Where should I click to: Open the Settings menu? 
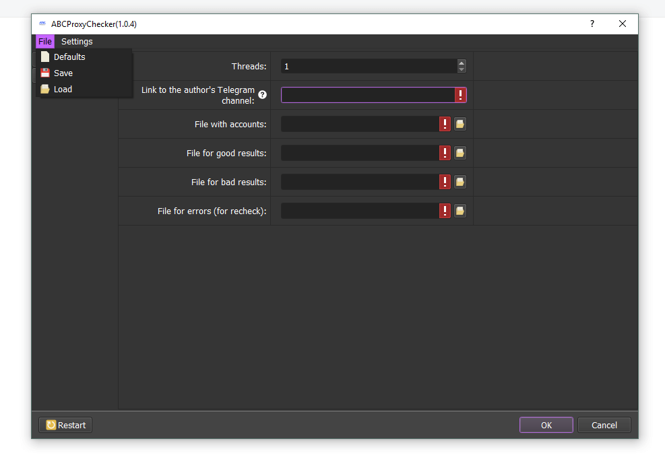click(77, 42)
